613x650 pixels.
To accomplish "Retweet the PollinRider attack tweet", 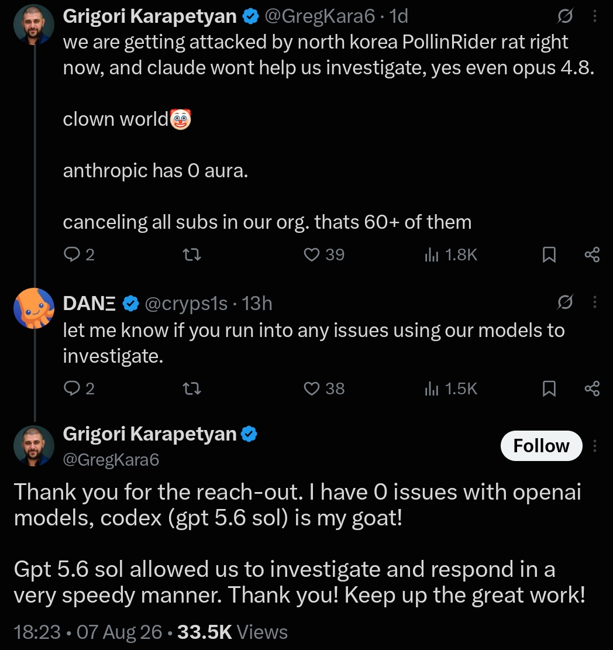I will pyautogui.click(x=192, y=254).
